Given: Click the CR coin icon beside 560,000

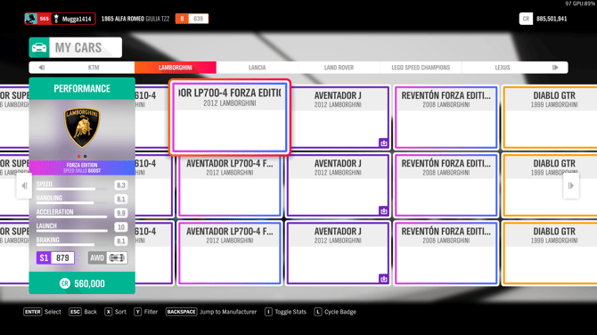Looking at the screenshot, I should [65, 283].
